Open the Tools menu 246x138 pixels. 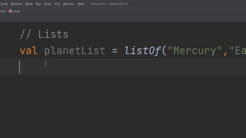pyautogui.click(x=48, y=4)
